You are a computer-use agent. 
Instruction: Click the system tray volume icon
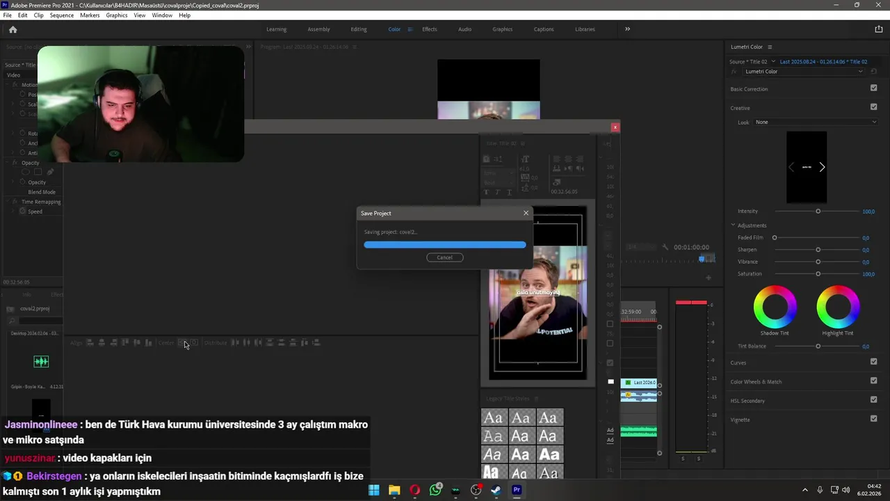point(846,490)
